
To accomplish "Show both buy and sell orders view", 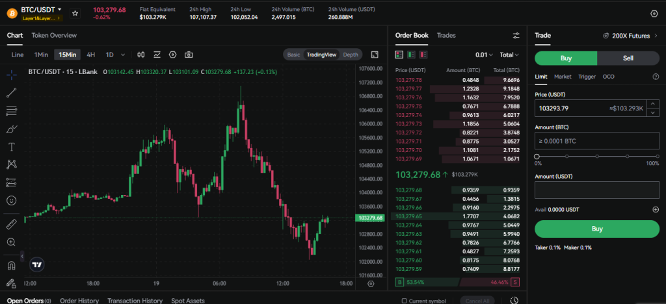I will (399, 55).
